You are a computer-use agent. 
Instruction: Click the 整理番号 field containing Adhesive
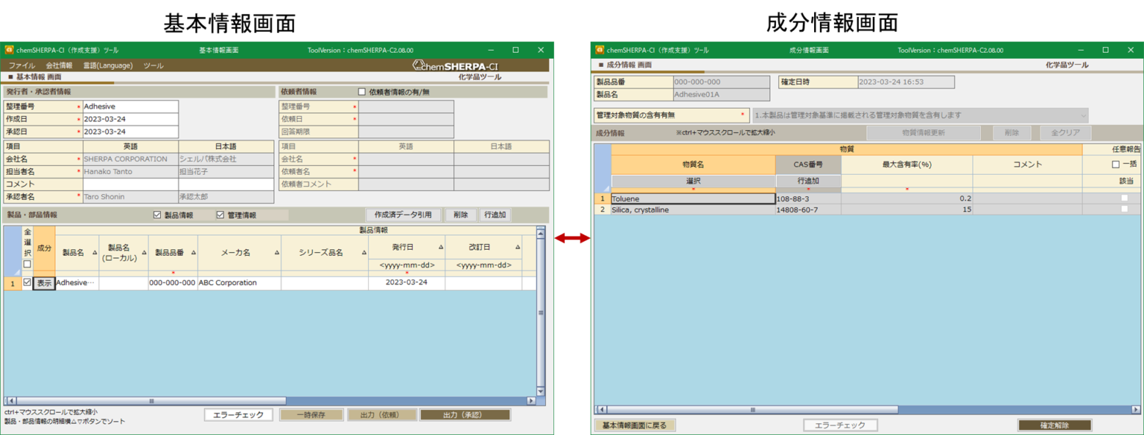point(130,106)
